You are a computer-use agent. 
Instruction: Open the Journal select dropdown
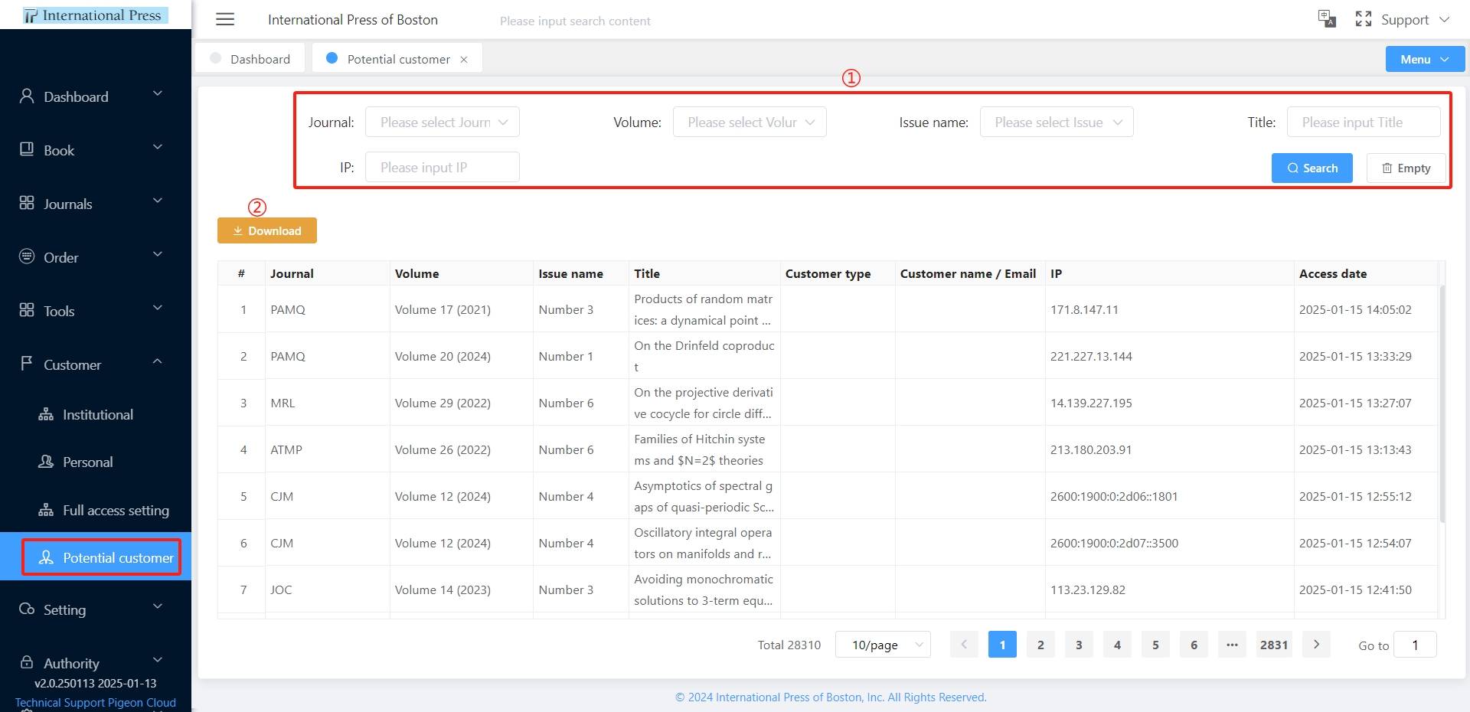pos(443,122)
